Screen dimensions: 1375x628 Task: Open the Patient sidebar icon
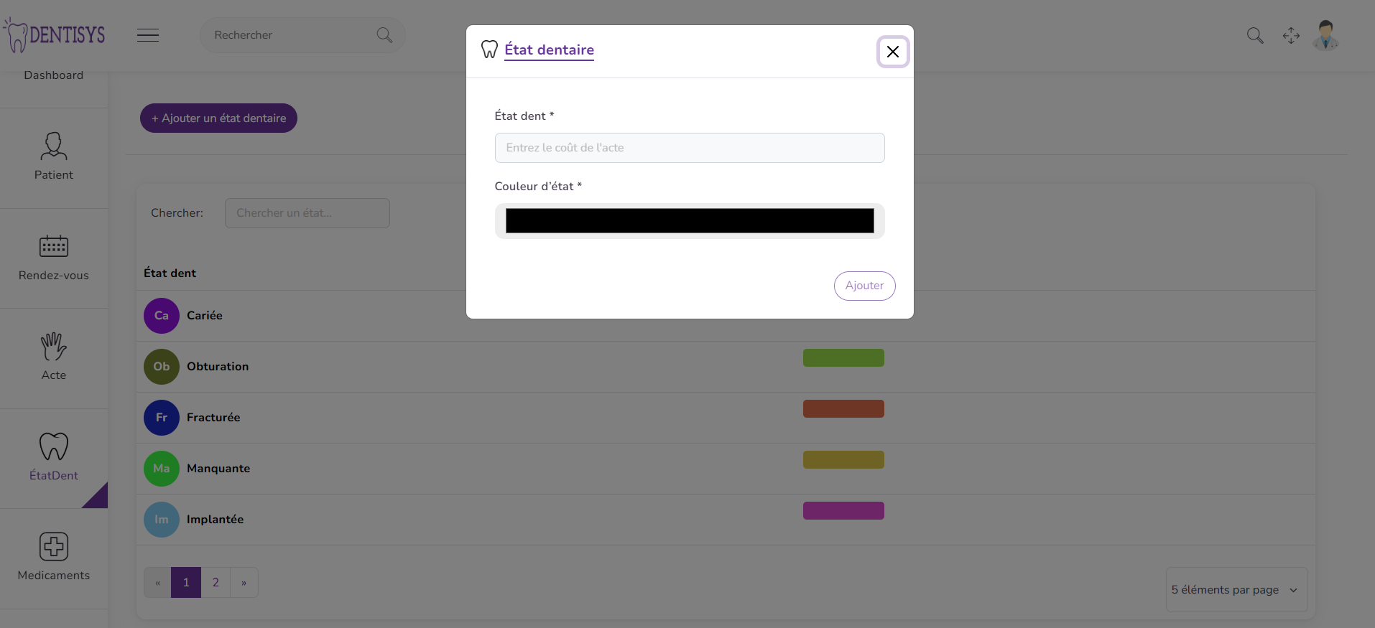pyautogui.click(x=54, y=146)
